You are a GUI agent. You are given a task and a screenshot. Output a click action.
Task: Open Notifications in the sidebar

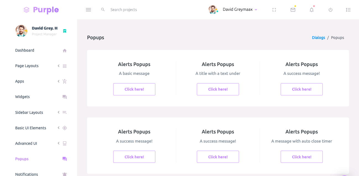[27, 174]
